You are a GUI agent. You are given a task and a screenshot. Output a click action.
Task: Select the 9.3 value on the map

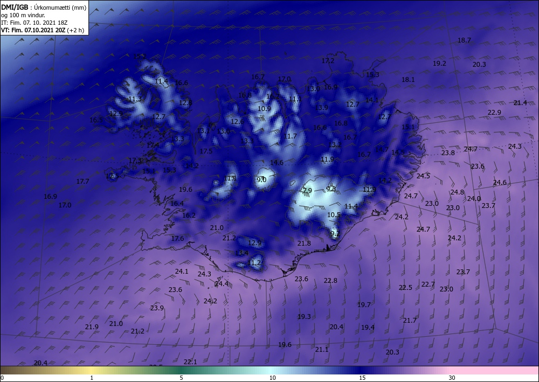point(331,189)
